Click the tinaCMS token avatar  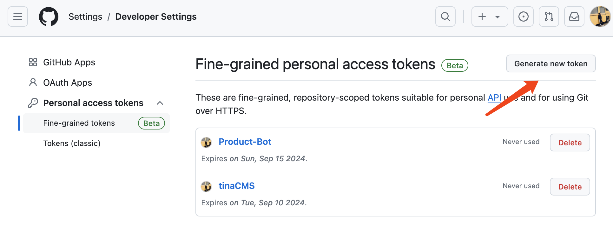[206, 187]
